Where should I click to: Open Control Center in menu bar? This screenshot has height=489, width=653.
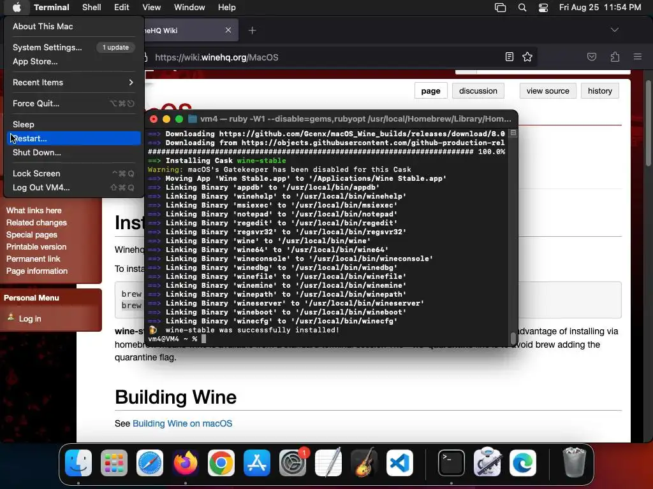point(543,8)
